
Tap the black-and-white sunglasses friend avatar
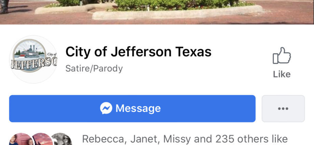point(62,139)
